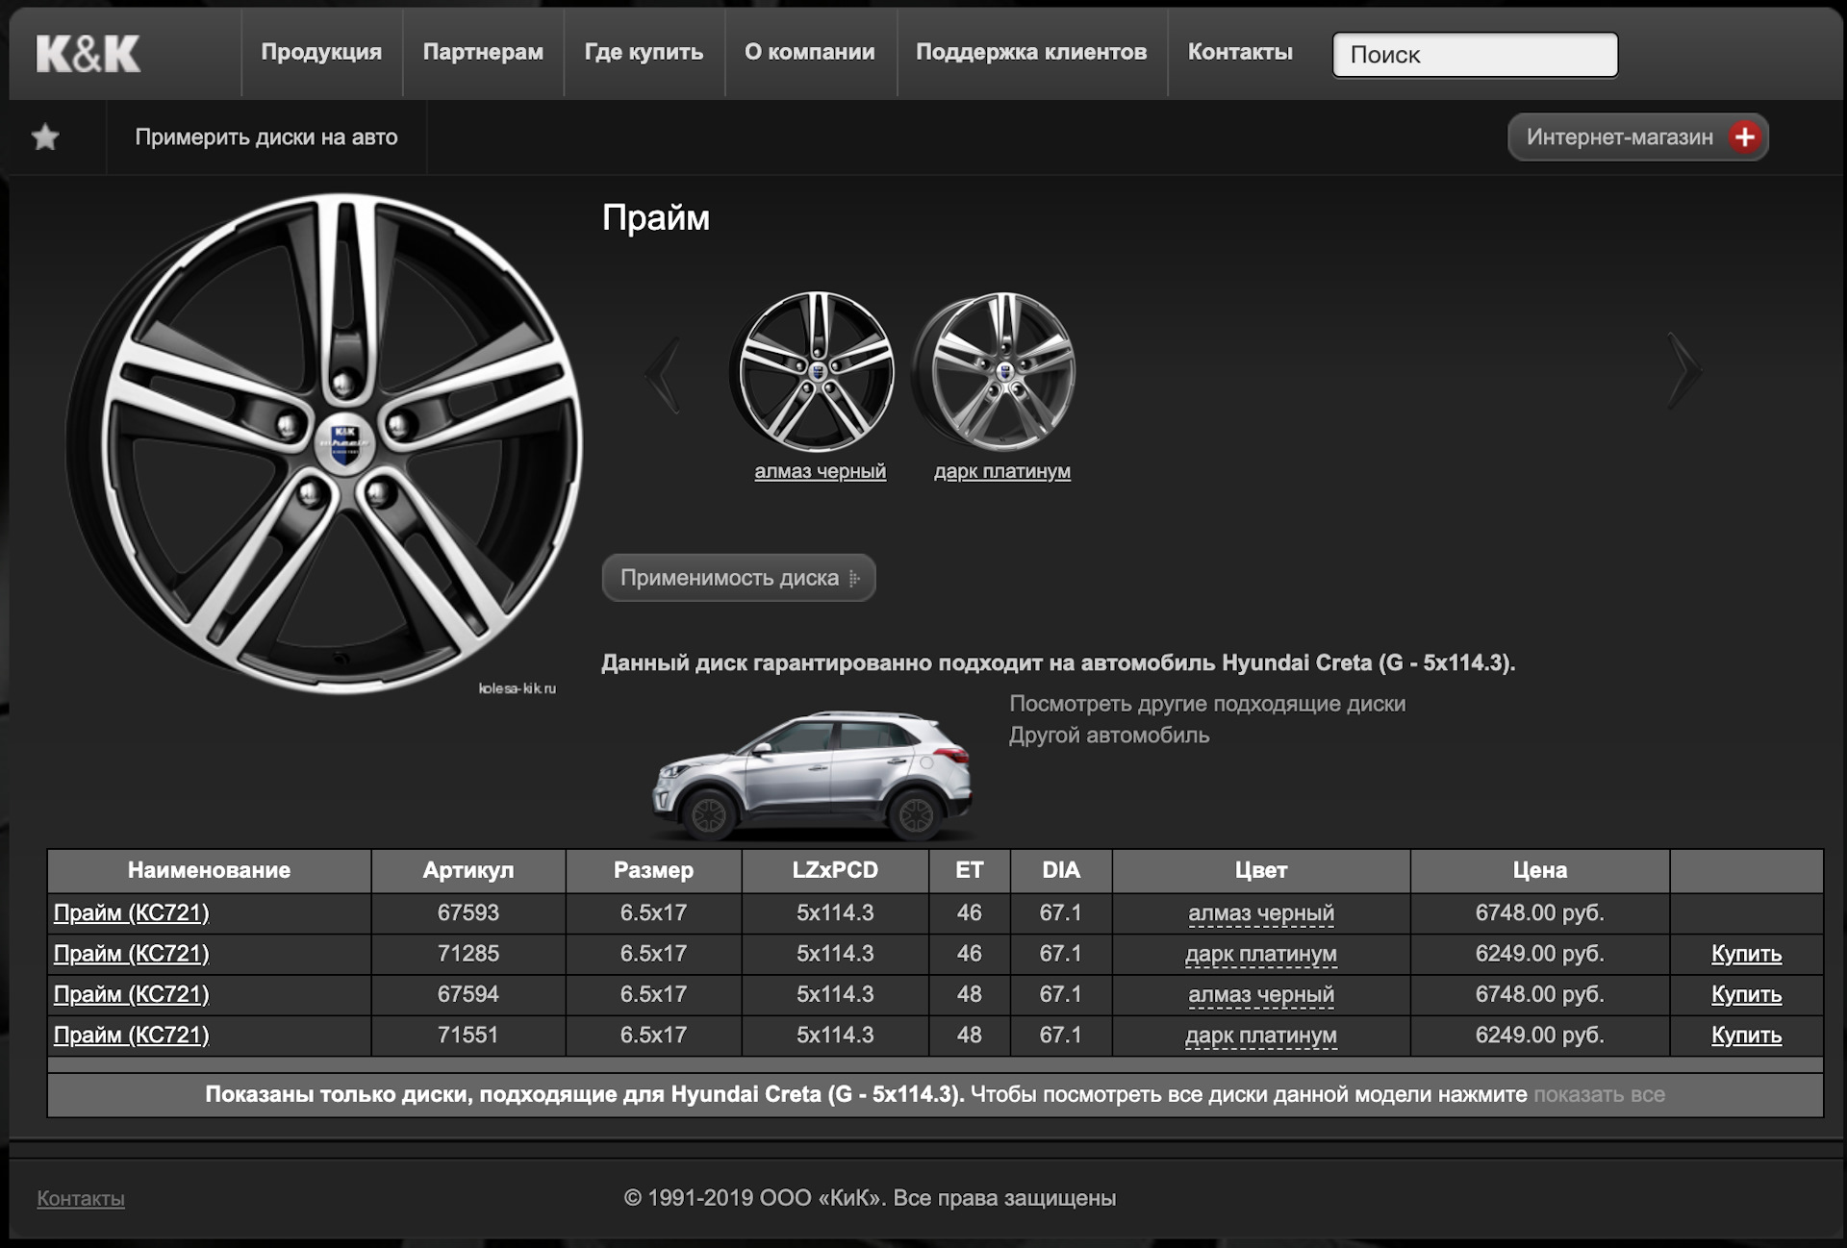Click the артикул 71551 cell
This screenshot has width=1847, height=1248.
click(468, 1036)
